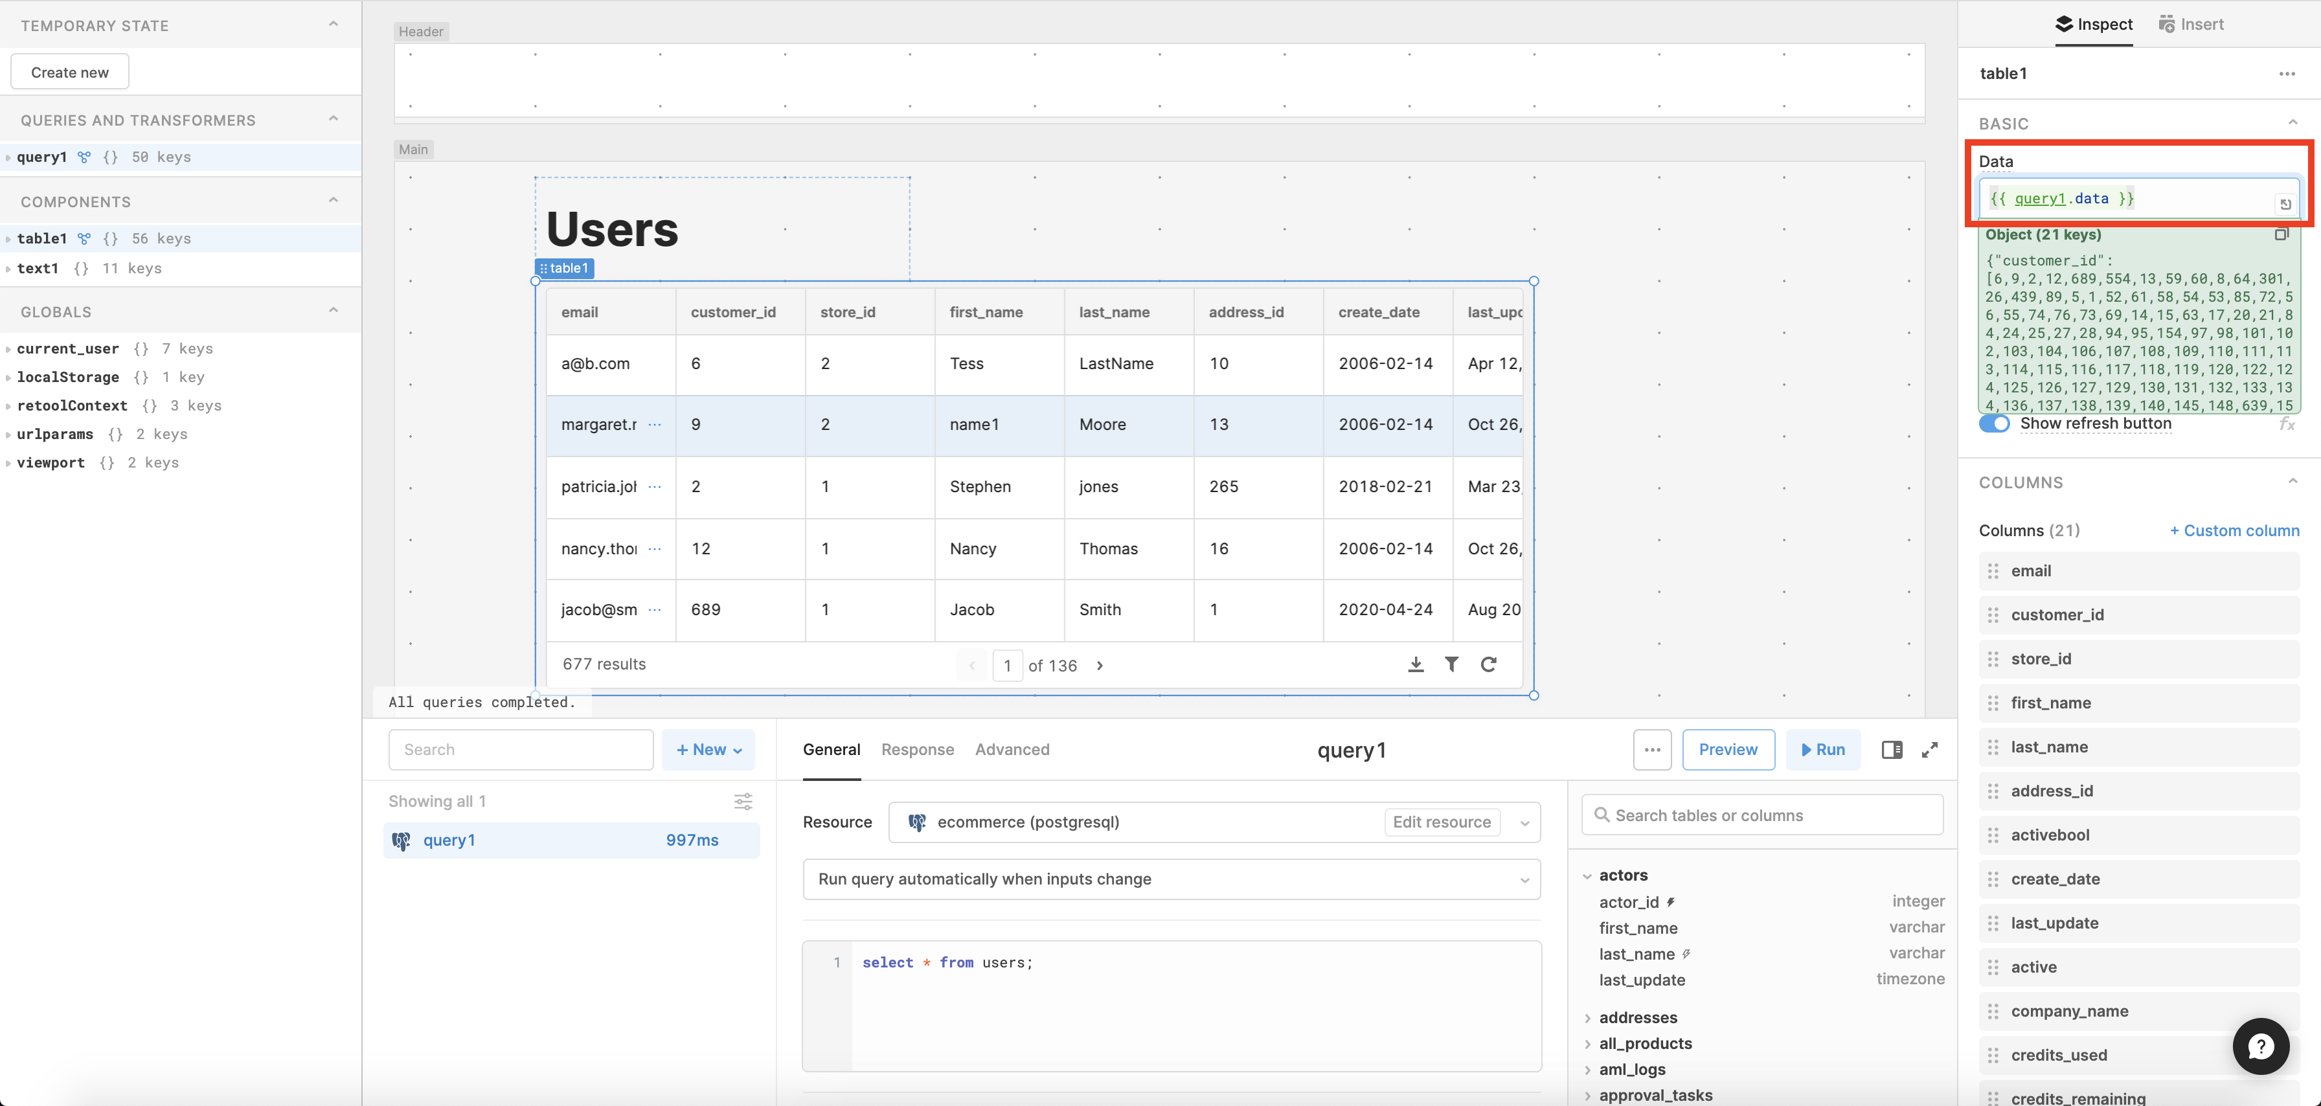The image size is (2321, 1106).
Task: Expand the addresses table schema
Action: [x=1587, y=1018]
